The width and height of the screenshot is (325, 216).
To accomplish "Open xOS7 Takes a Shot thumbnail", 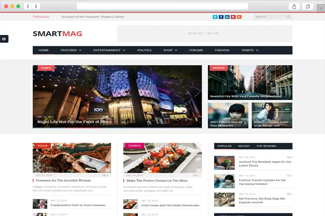I will click(x=228, y=115).
